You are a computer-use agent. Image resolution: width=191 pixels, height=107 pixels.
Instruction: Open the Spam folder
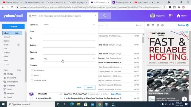[6, 56]
